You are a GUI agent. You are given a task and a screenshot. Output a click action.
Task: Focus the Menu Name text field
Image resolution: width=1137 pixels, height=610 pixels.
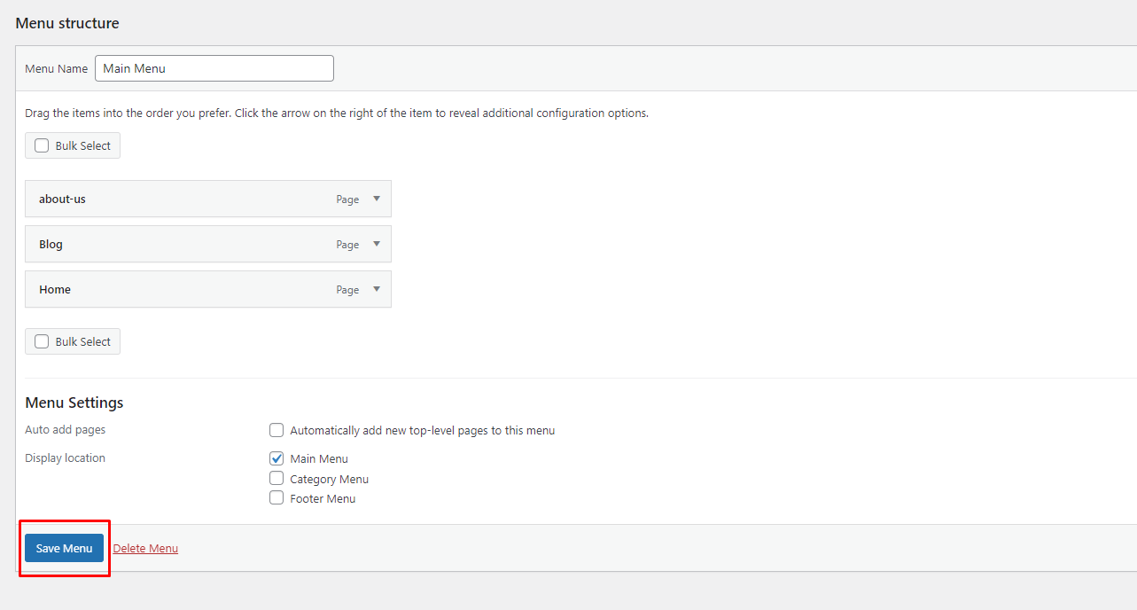coord(214,68)
